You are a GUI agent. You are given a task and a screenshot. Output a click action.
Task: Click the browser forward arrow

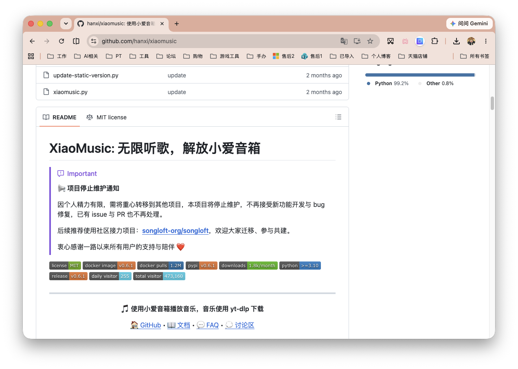pyautogui.click(x=47, y=41)
